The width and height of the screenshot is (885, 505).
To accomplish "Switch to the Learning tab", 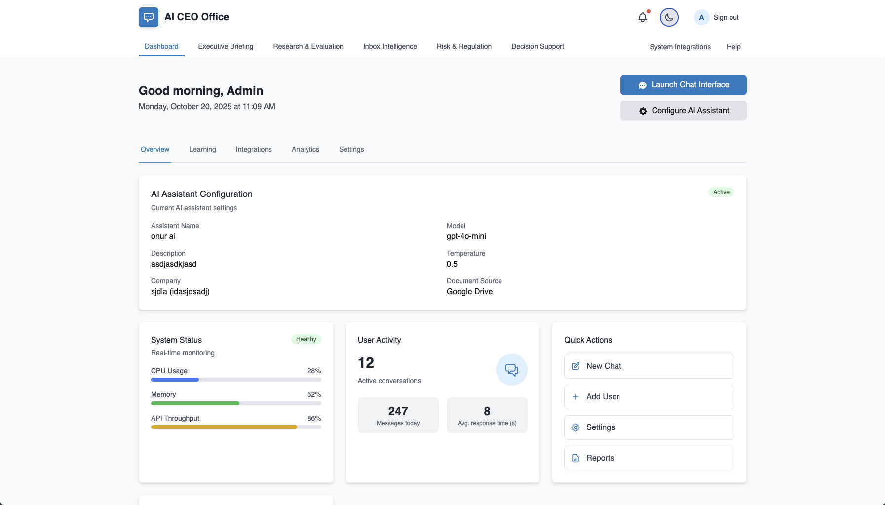I will (x=202, y=149).
